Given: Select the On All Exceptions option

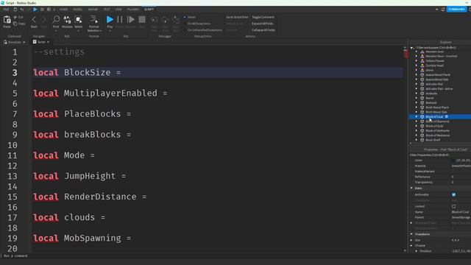Looking at the screenshot, I should pyautogui.click(x=185, y=24).
